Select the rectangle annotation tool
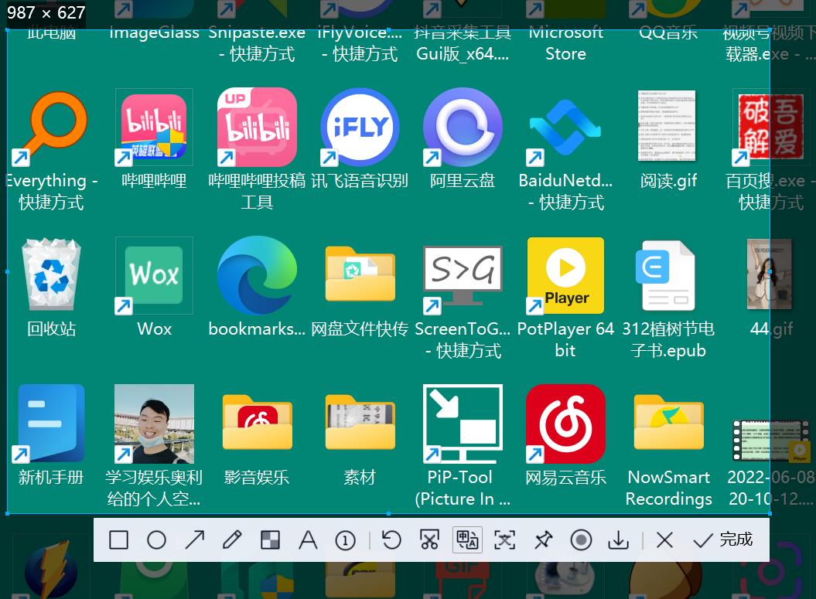Screen dimensions: 816x599 pyautogui.click(x=118, y=539)
